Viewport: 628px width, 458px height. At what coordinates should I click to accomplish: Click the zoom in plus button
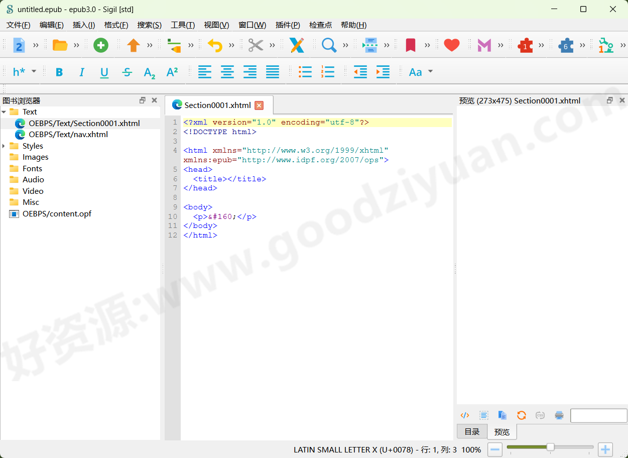pos(605,449)
